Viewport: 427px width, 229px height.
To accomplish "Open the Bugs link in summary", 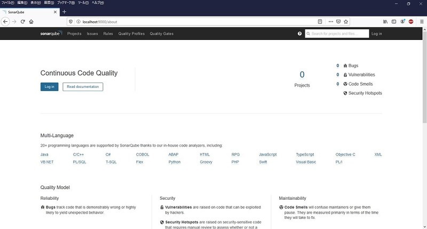I will click(x=353, y=66).
